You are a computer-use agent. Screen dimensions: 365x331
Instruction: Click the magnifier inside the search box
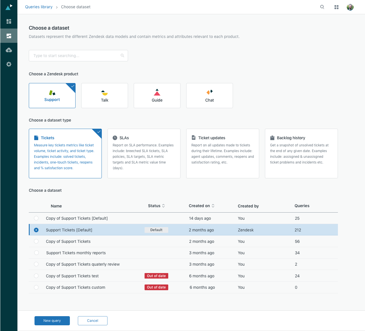[122, 56]
